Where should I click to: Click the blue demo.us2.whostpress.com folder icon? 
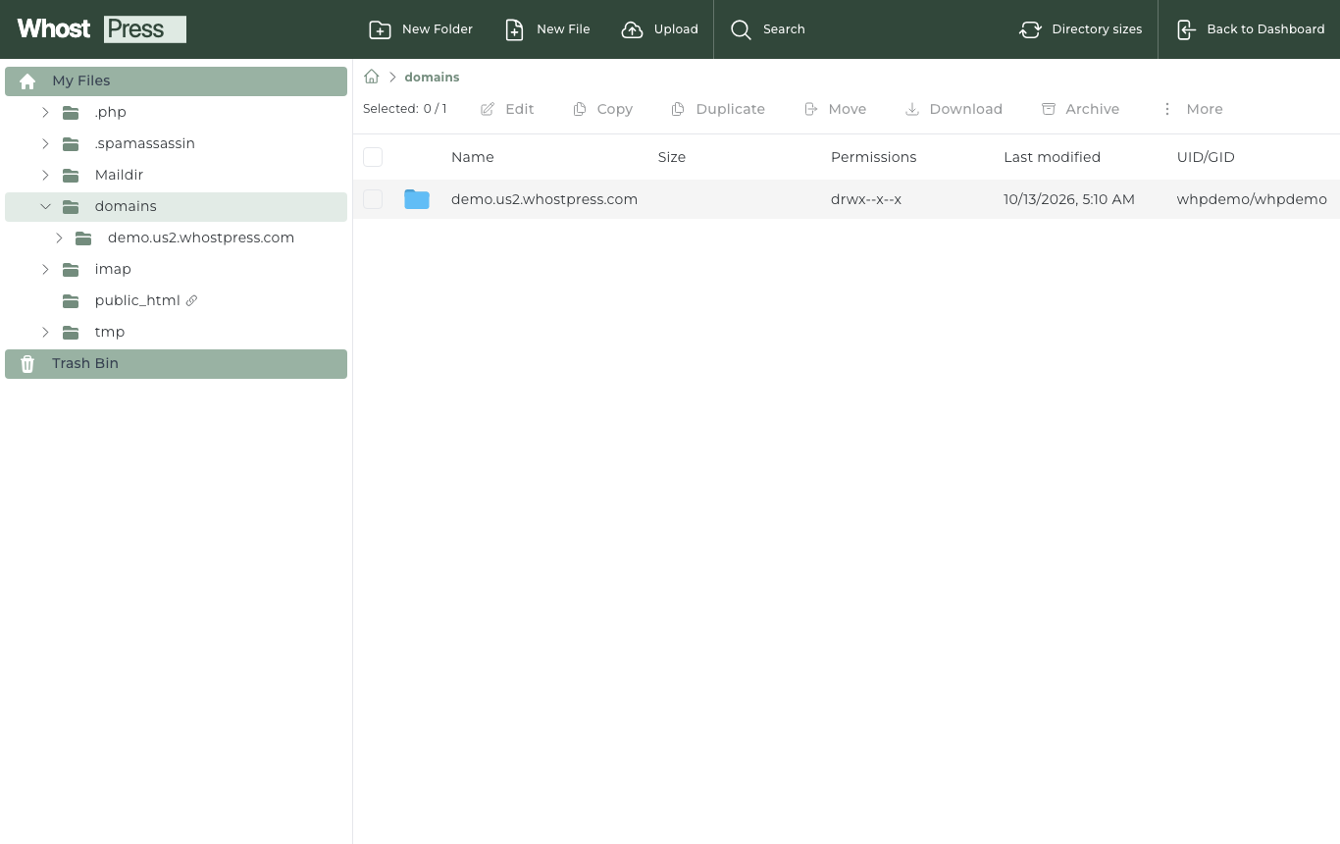417,199
